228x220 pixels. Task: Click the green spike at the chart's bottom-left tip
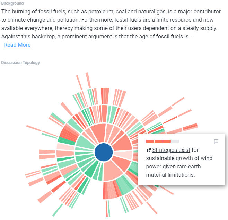58,210
